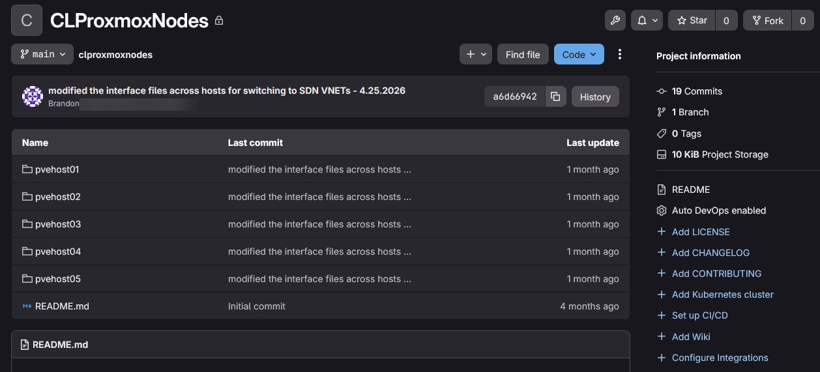The height and width of the screenshot is (372, 820).
Task: Click '1 month ago' in pvehost03 row
Action: coord(593,224)
